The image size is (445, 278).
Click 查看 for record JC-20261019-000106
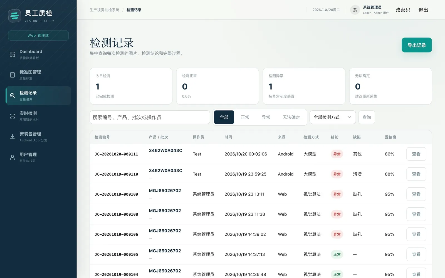point(416,234)
